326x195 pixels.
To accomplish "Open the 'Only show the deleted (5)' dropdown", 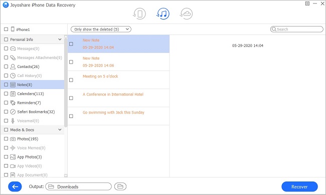I will click(101, 29).
